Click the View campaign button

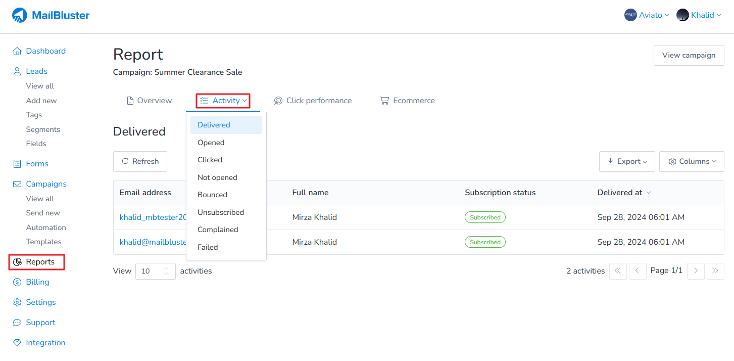click(x=689, y=55)
